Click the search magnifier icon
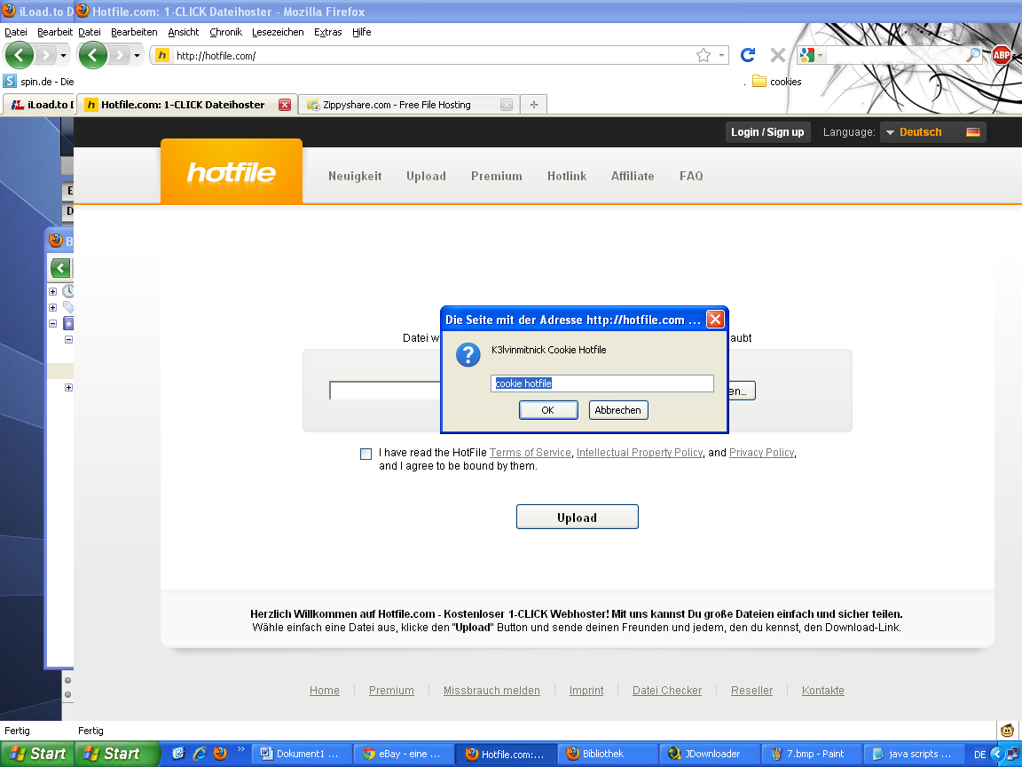The image size is (1022, 767). [972, 55]
